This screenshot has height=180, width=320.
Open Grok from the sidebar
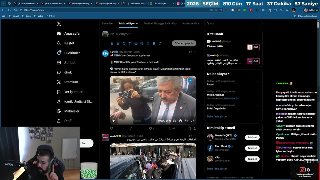click(x=64, y=72)
